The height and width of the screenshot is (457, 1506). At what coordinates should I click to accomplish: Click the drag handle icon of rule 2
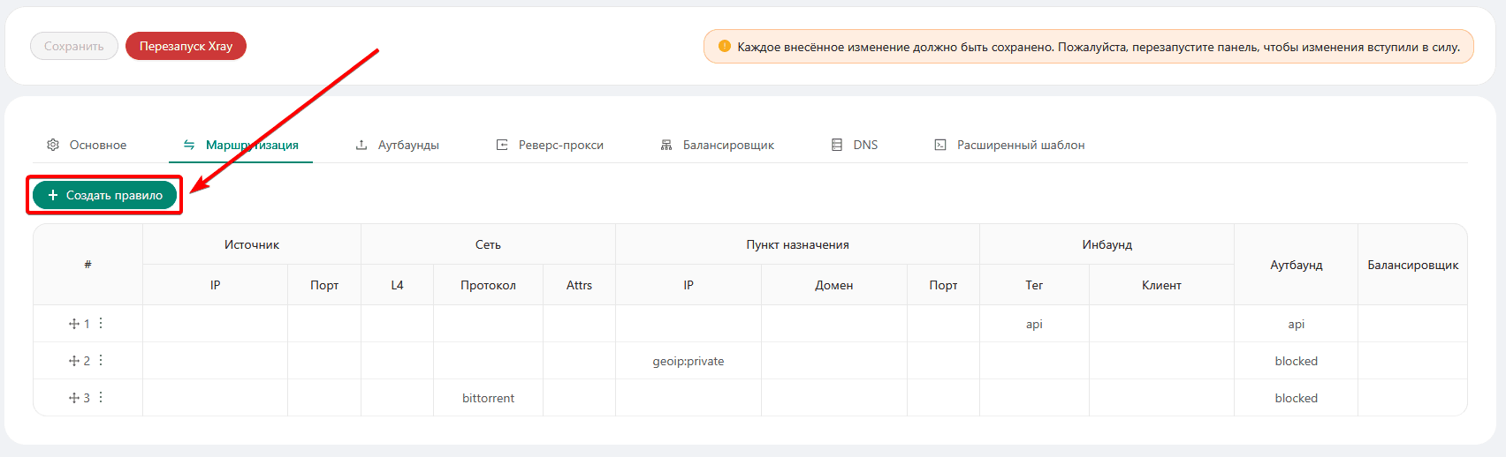click(x=74, y=361)
